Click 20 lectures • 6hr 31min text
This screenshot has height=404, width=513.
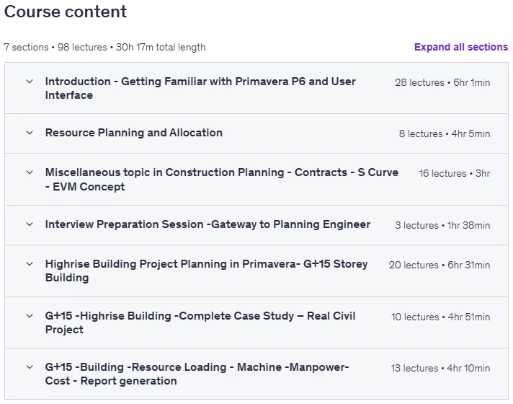point(440,265)
